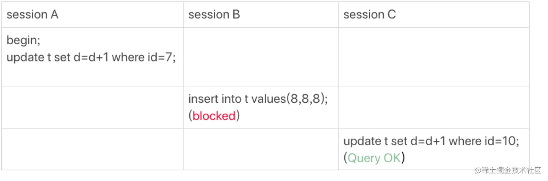Select the "begin;" statement text
548x181 pixels.
(x=23, y=41)
